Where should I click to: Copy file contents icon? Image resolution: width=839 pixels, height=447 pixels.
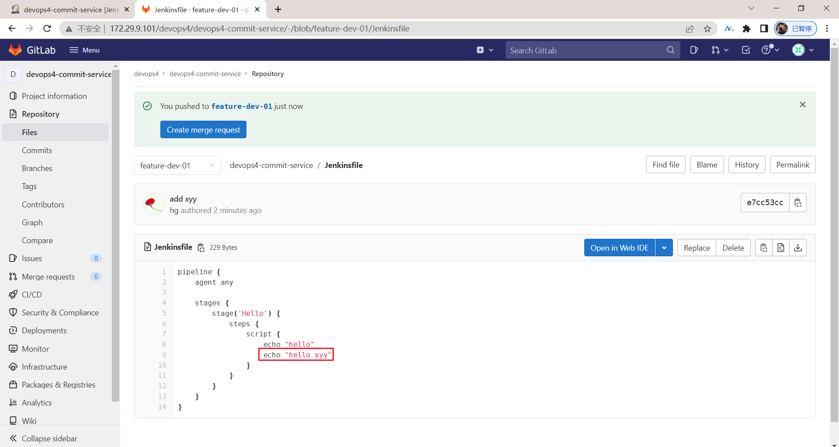pos(764,248)
